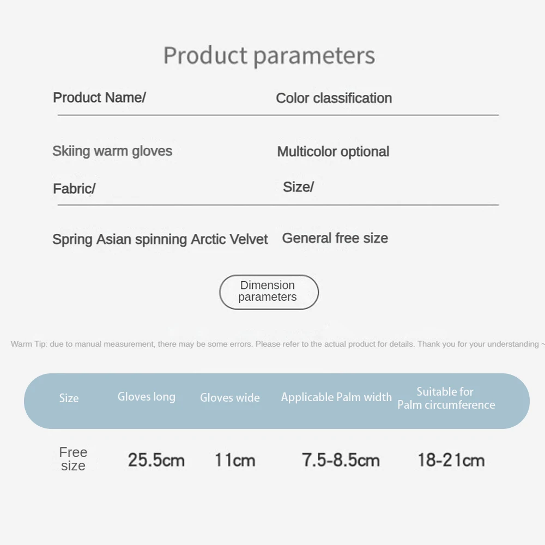545x545 pixels.
Task: Click the General free size value
Action: pos(335,238)
